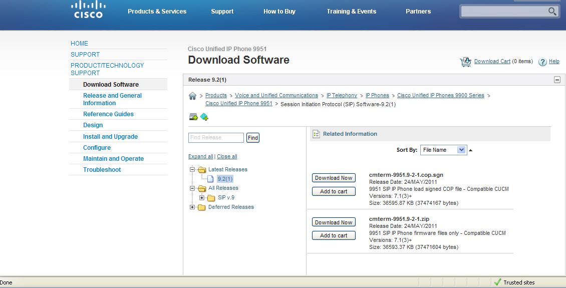Toggle sort order ascending arrow
566x288 pixels.
471,150
